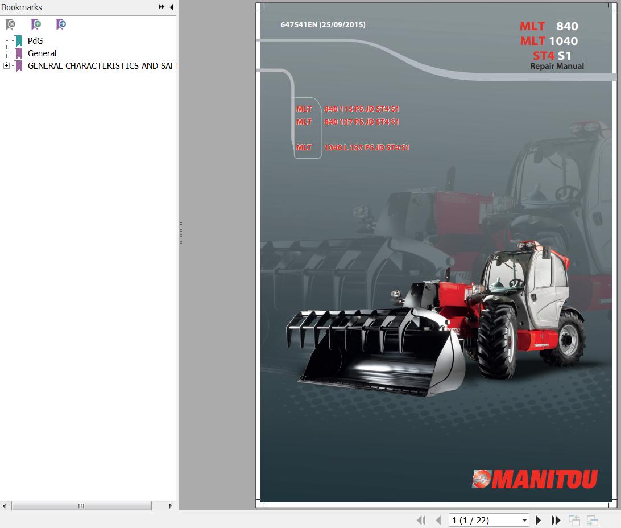Click the double-arrow panel options button

(x=162, y=7)
